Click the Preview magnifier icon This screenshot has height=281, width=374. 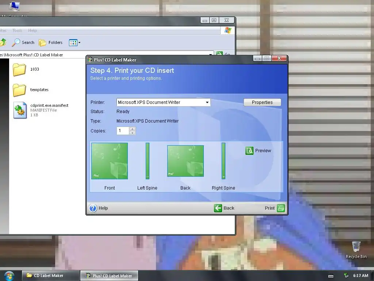(249, 150)
